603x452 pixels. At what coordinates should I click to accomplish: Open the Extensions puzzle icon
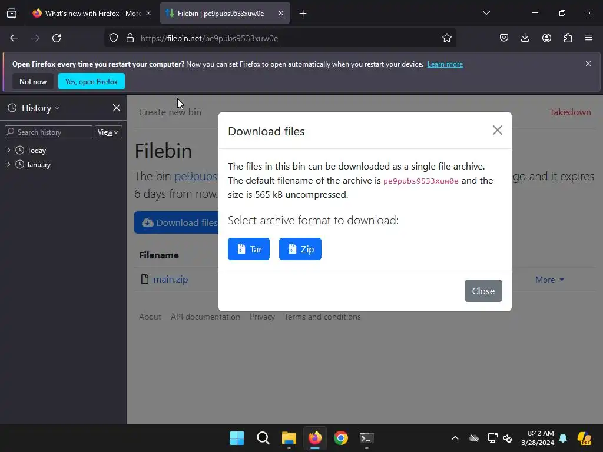click(x=568, y=38)
